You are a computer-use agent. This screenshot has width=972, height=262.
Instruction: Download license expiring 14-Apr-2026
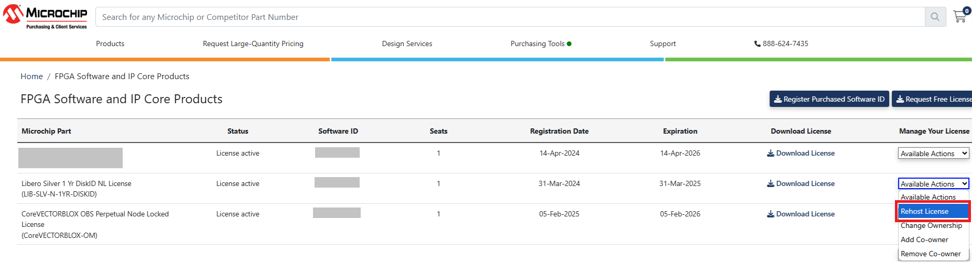click(801, 154)
